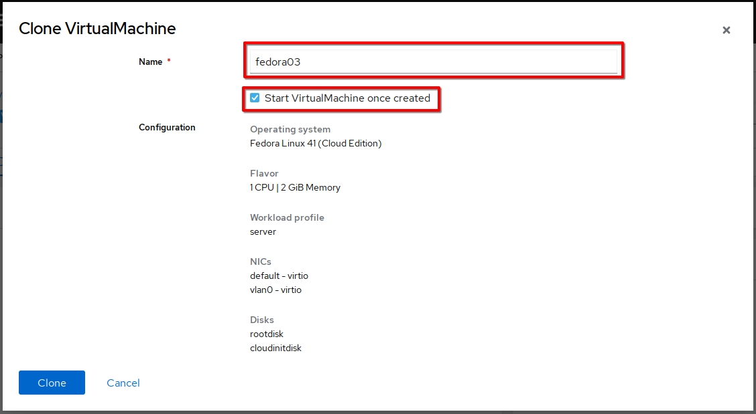Click 'Fedora Linux 41 (Cloud Edition)' text
Image resolution: width=756 pixels, height=414 pixels.
pos(316,143)
